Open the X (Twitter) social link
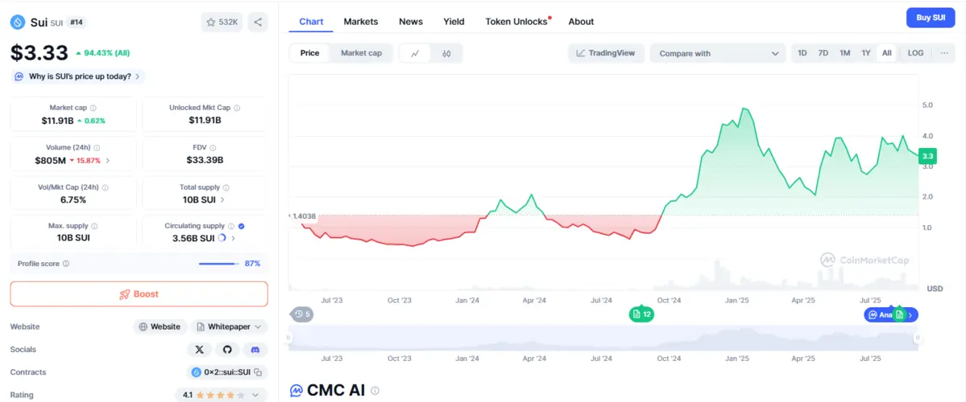This screenshot has height=402, width=966. [x=199, y=350]
